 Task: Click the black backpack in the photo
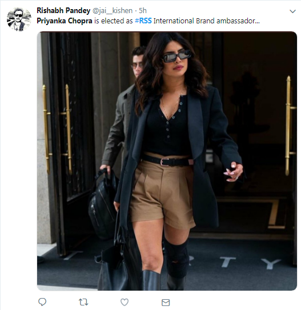point(103,203)
